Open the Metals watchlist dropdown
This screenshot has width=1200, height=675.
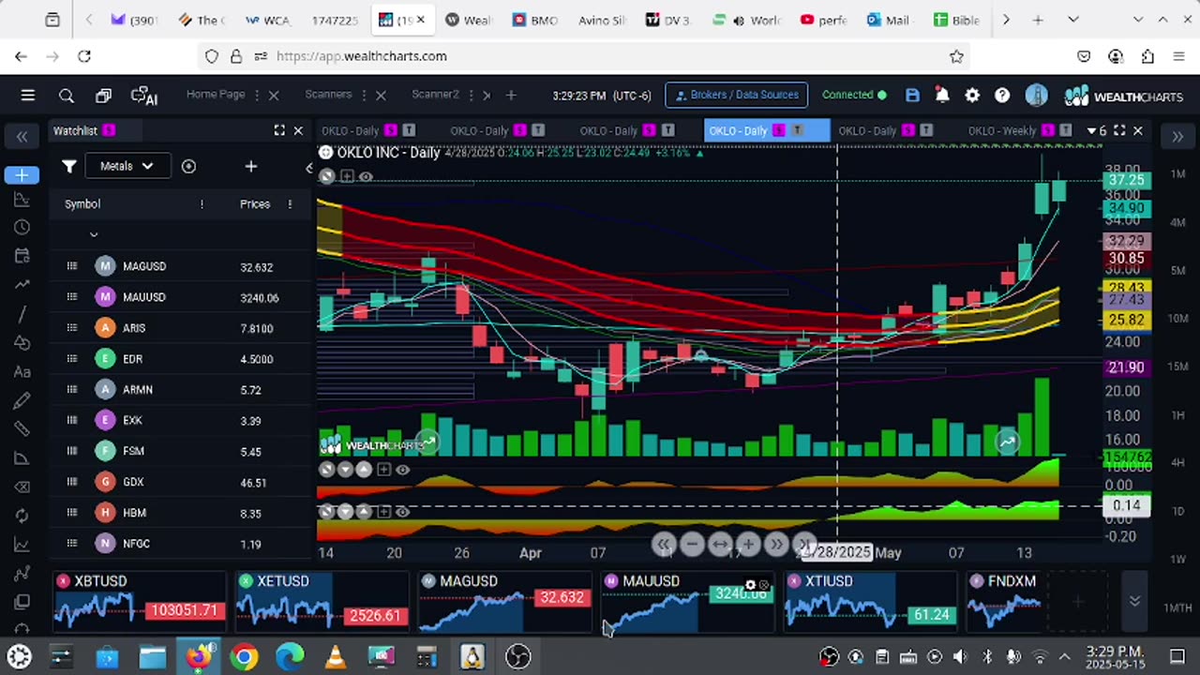127,166
